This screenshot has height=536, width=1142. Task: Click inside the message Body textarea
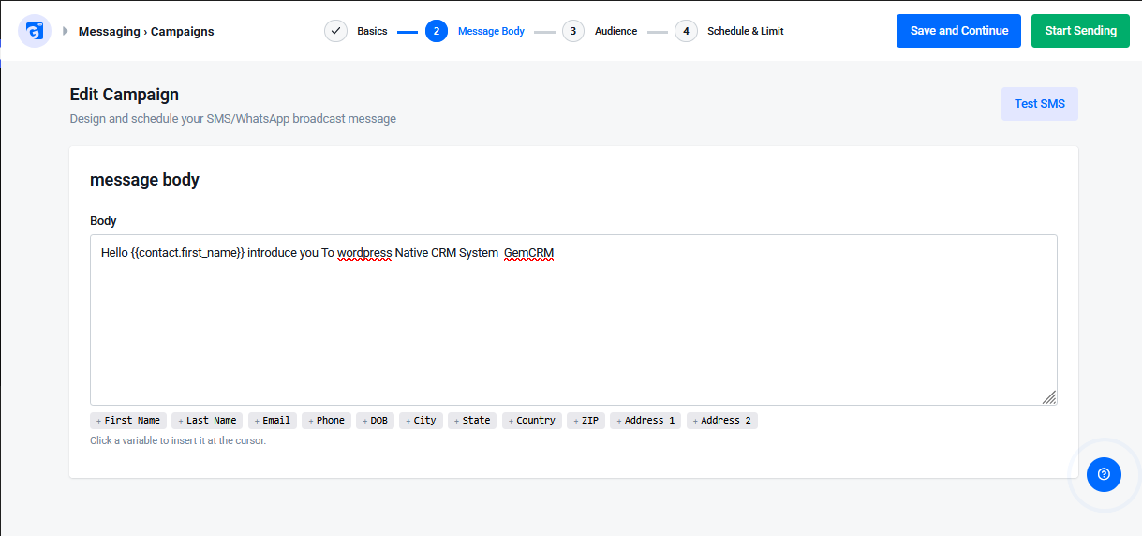click(573, 320)
